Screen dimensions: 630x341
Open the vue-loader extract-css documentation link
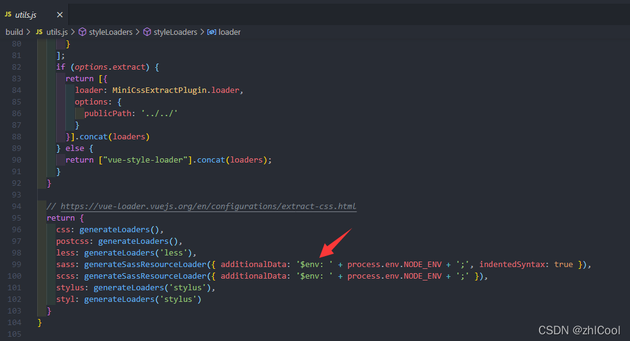point(208,207)
